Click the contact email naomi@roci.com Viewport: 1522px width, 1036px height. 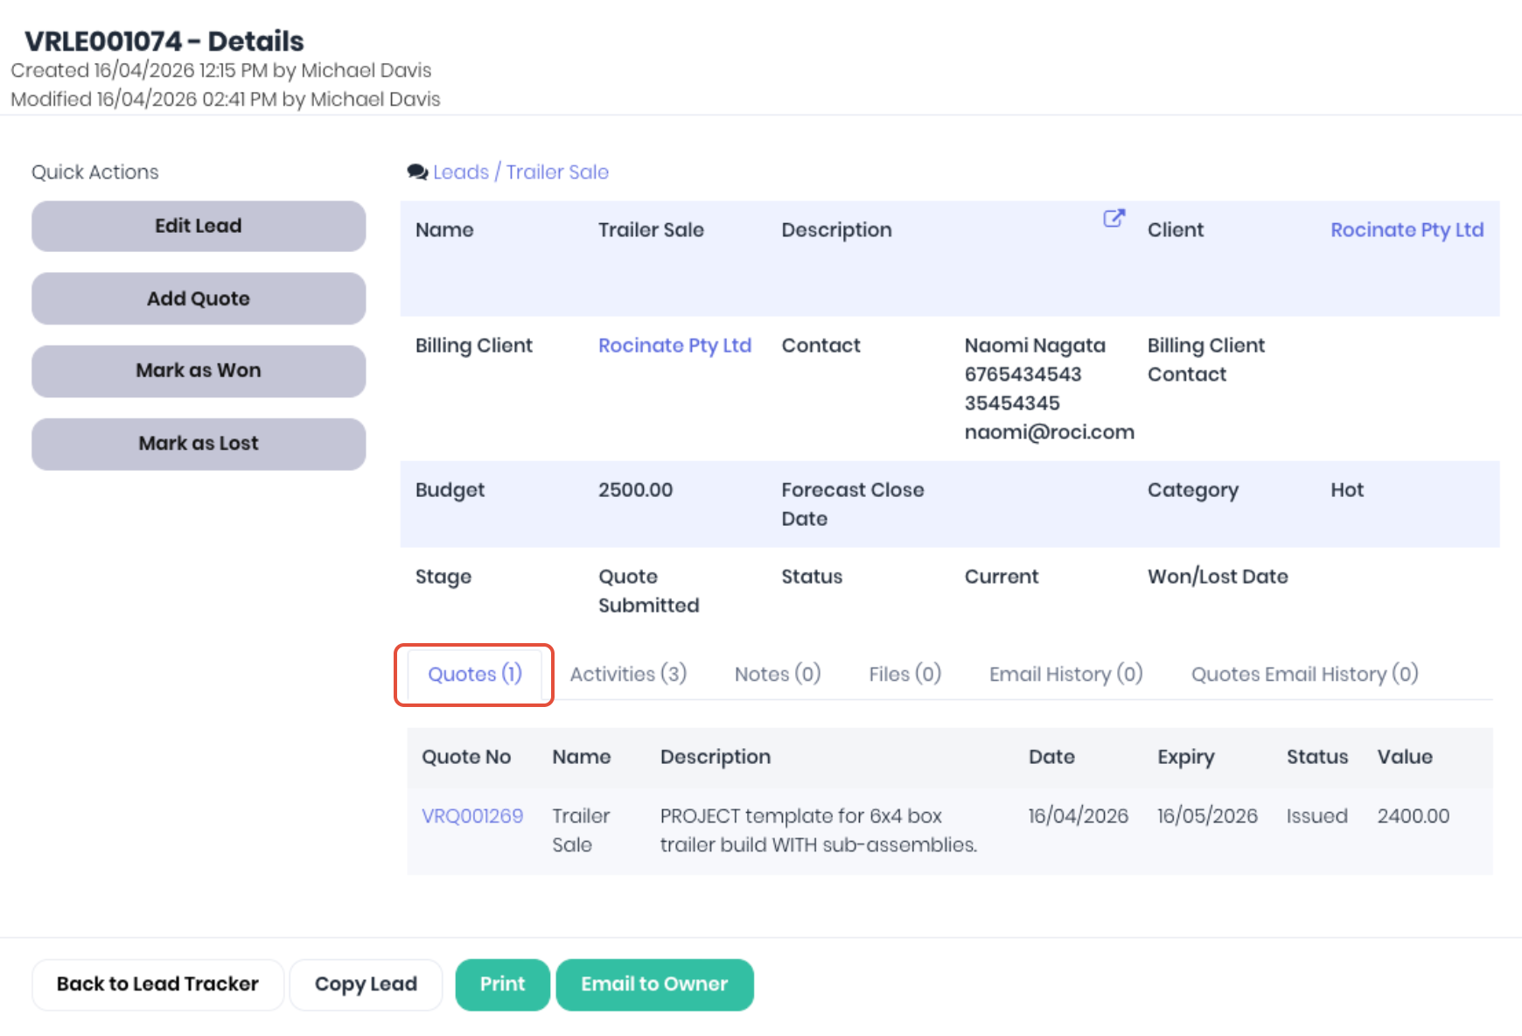pos(1049,432)
